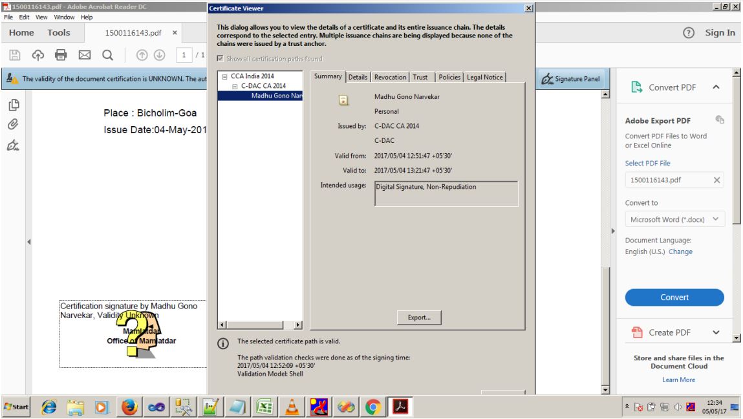Viewport: 743px width, 419px height.
Task: Open Google Chrome from taskbar
Action: [373, 407]
